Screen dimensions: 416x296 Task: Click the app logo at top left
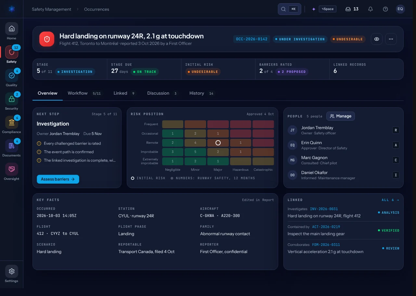[x=12, y=9]
